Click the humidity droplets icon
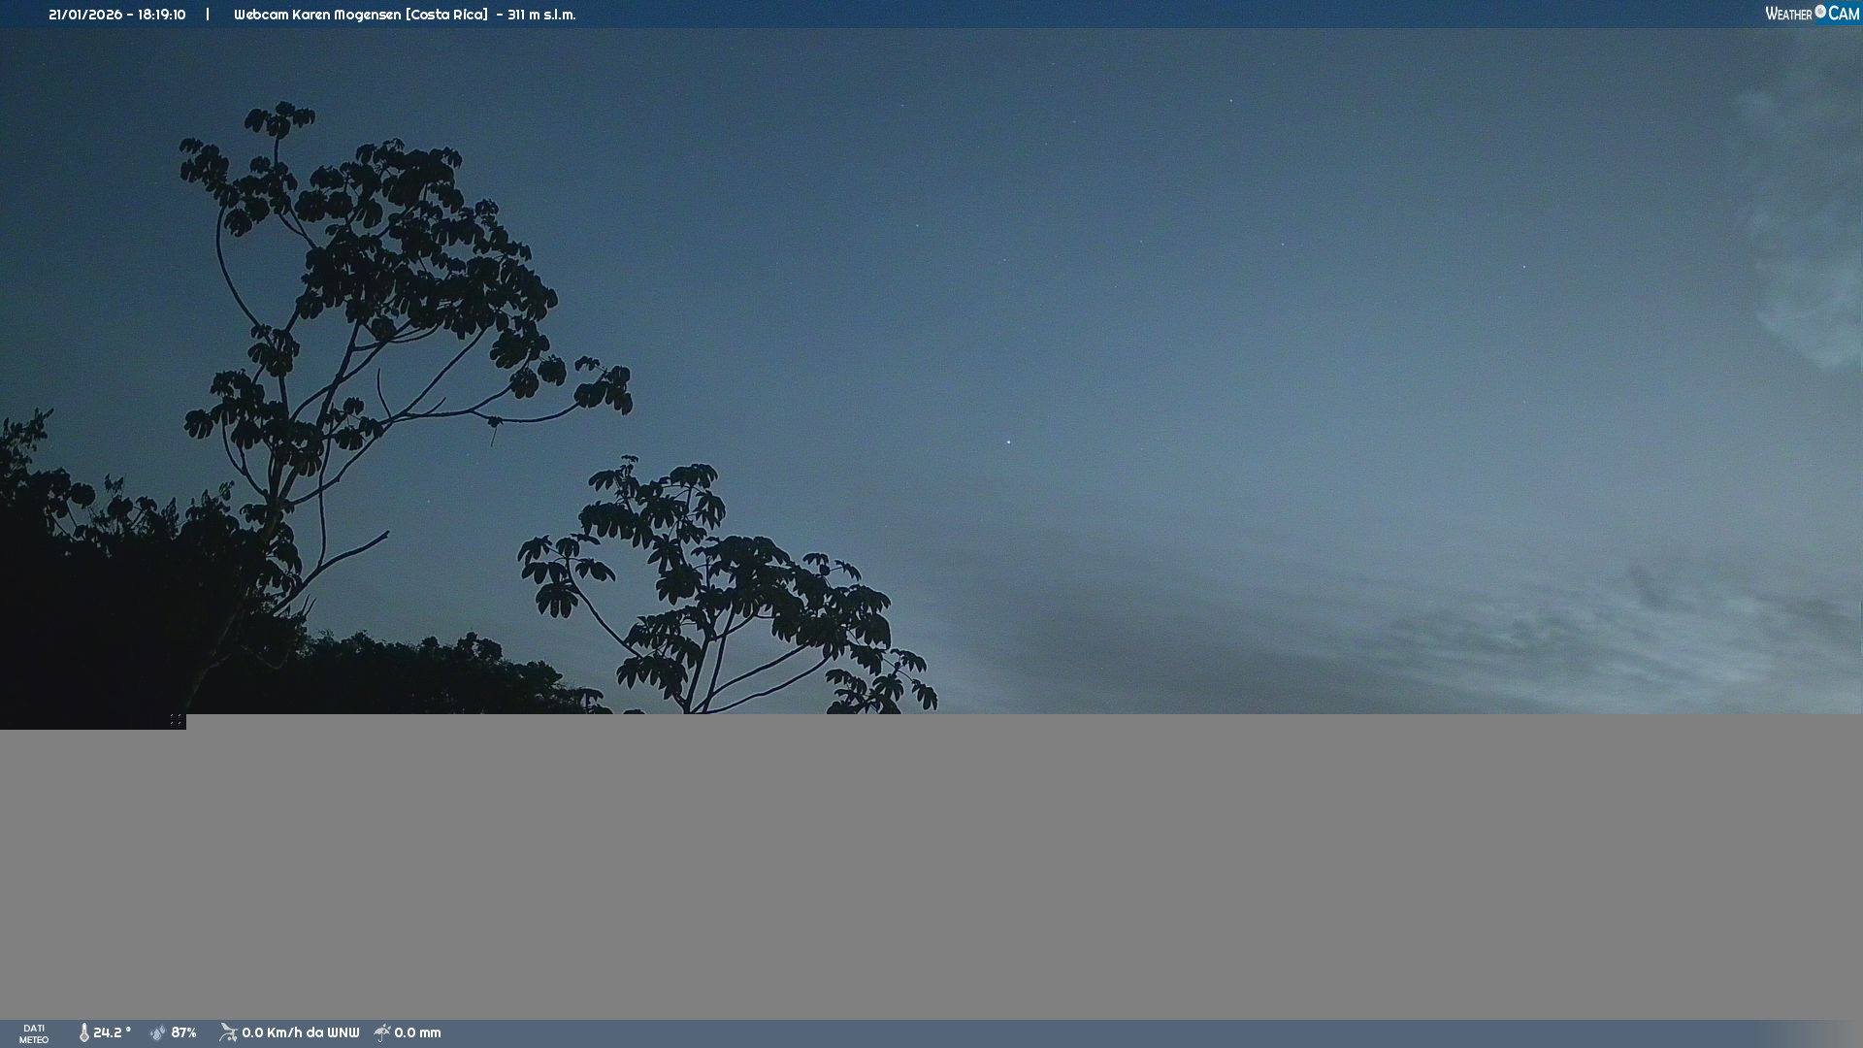Image resolution: width=1863 pixels, height=1048 pixels. 157,1032
